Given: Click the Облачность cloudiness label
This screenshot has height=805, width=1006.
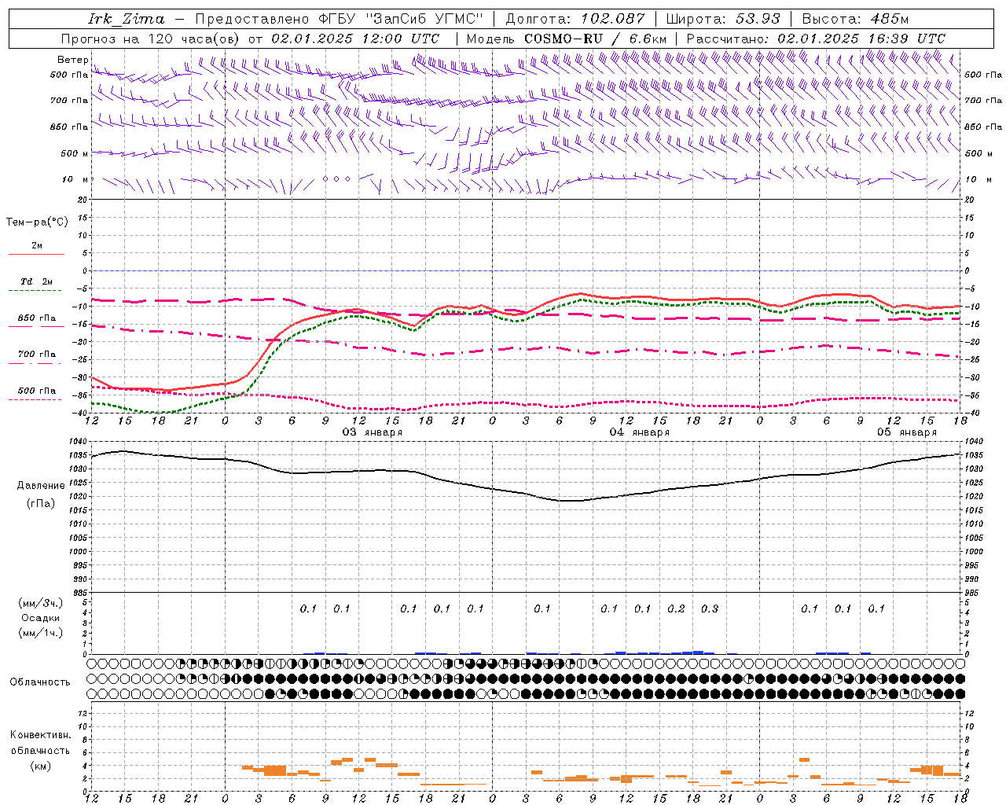Looking at the screenshot, I should click(x=40, y=682).
